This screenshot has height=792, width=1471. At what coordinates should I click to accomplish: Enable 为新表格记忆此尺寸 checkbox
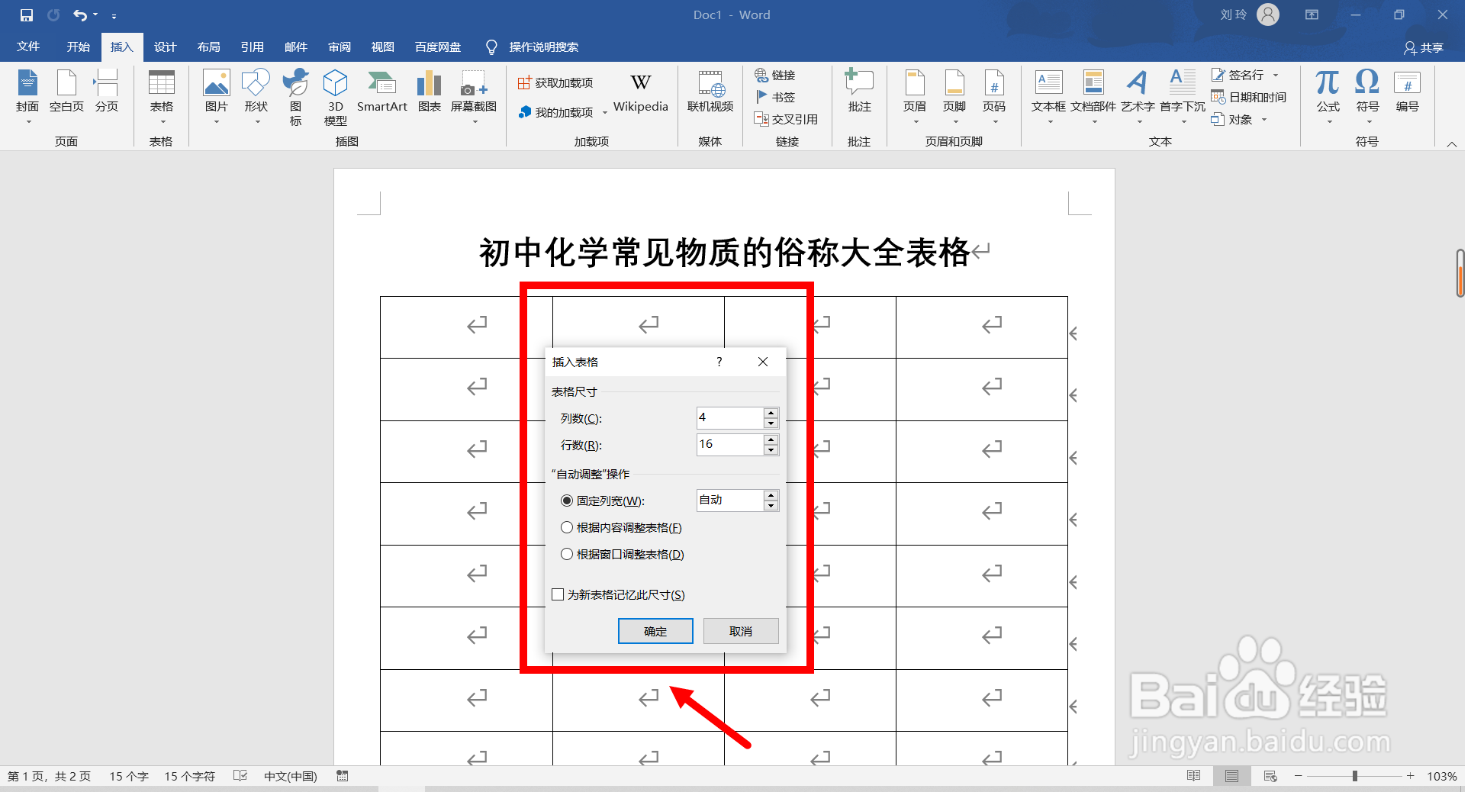coord(557,594)
